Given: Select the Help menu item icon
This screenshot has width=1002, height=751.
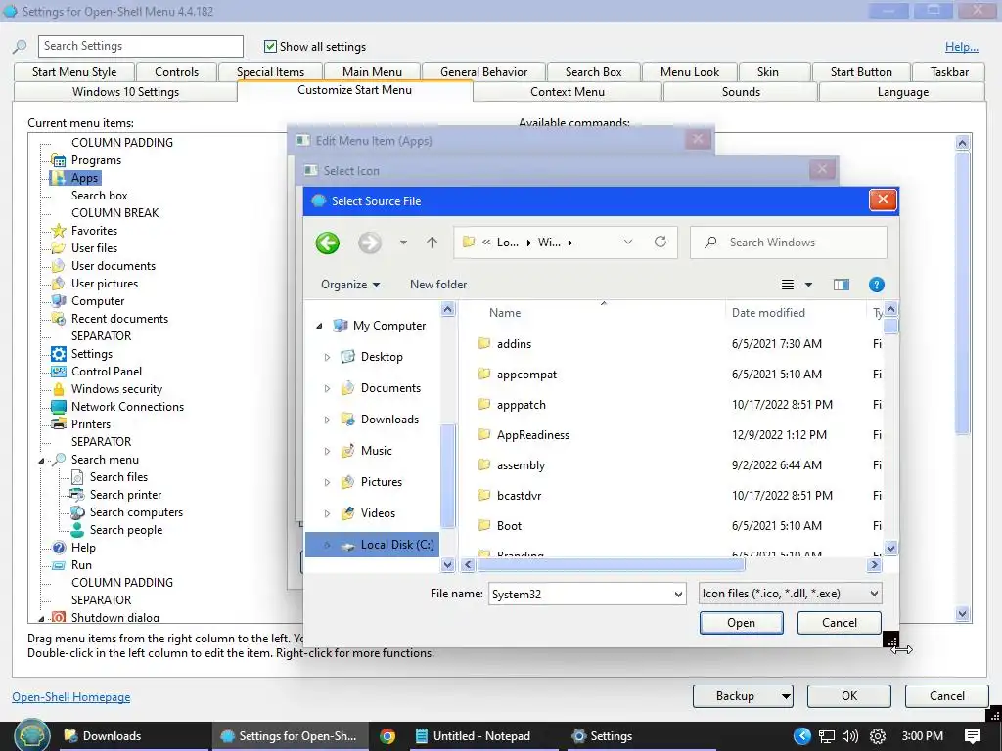Looking at the screenshot, I should [59, 548].
